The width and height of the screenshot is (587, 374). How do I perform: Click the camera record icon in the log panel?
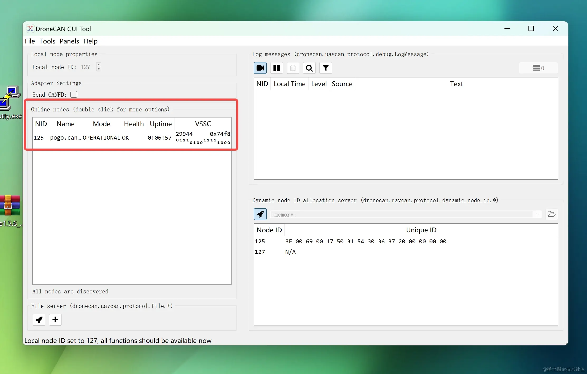pyautogui.click(x=260, y=68)
